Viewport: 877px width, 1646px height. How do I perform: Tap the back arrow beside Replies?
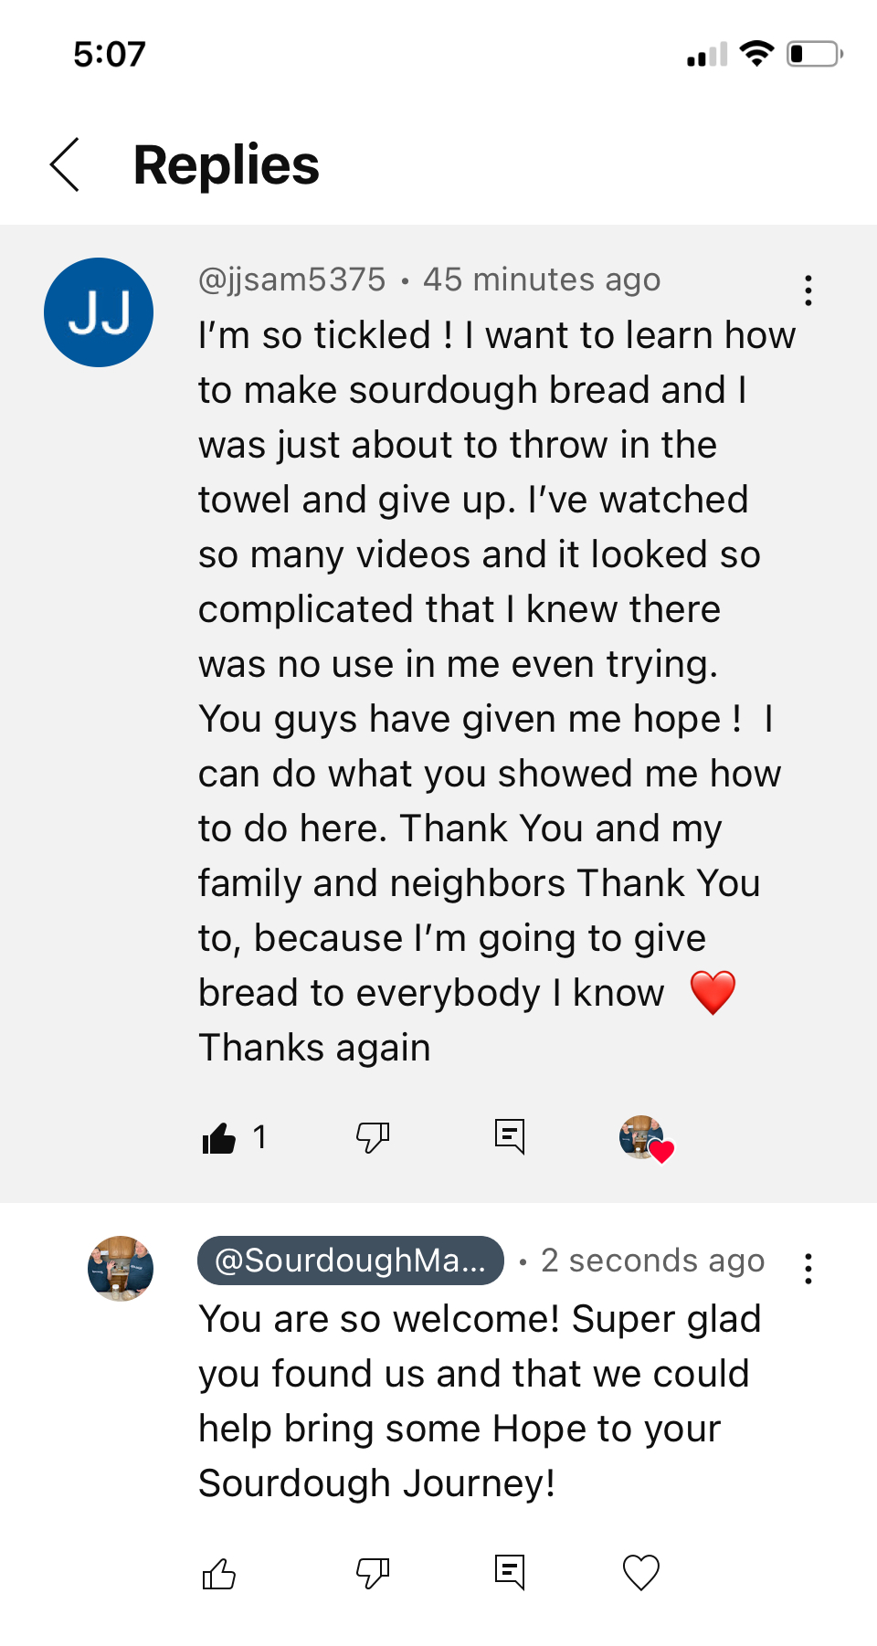click(x=65, y=165)
